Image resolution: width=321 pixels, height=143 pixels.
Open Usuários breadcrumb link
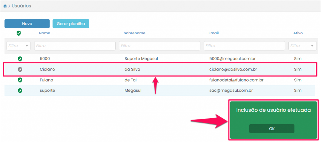coord(21,6)
